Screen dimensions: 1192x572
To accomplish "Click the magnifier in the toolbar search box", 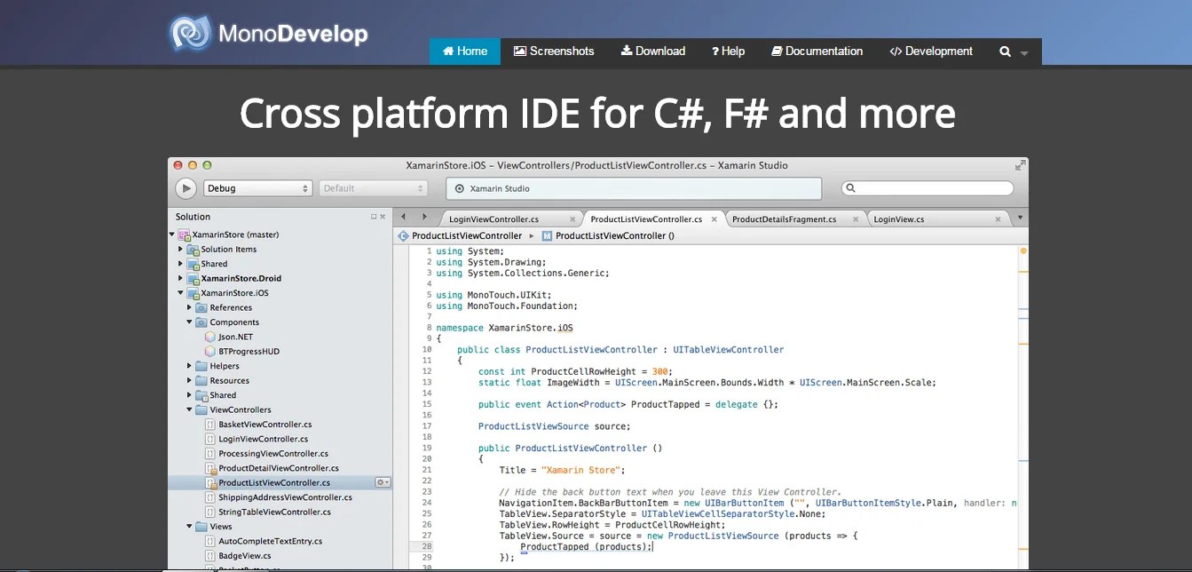I will click(x=849, y=187).
